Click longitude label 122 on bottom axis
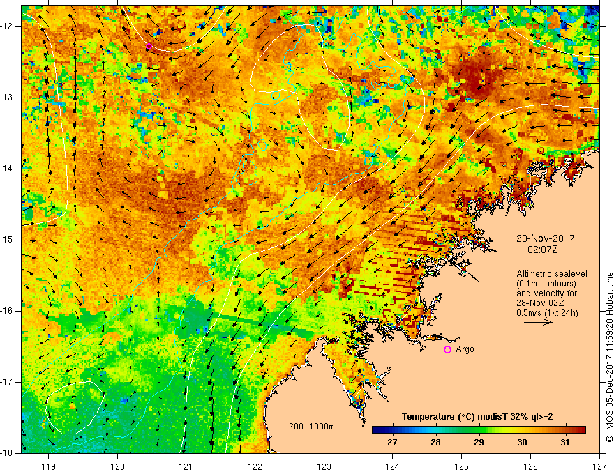 (x=255, y=466)
